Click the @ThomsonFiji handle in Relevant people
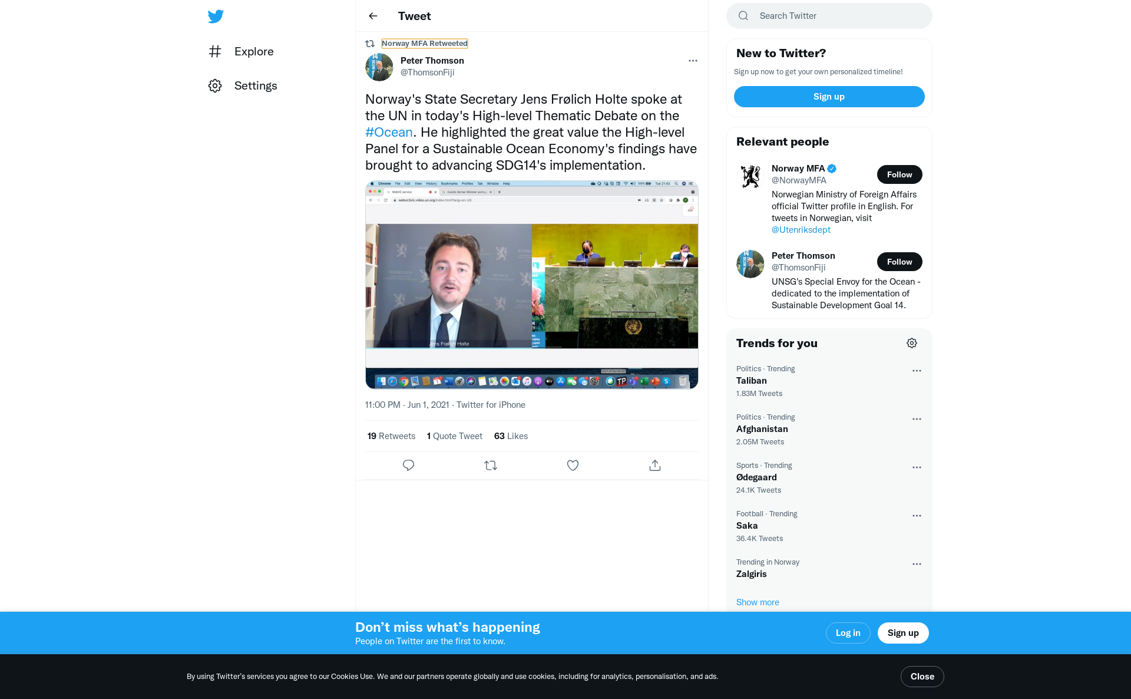Image resolution: width=1131 pixels, height=699 pixels. click(799, 268)
